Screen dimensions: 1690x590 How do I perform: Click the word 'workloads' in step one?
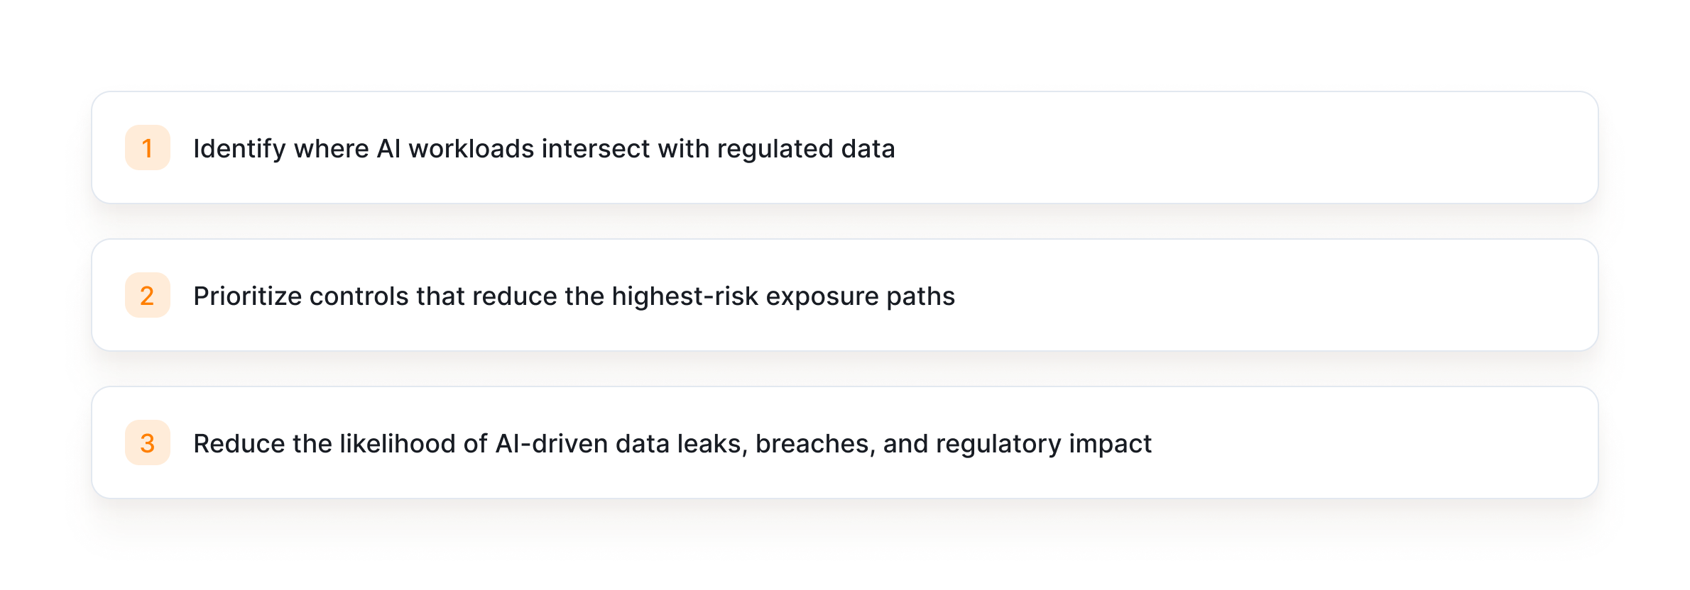(471, 149)
